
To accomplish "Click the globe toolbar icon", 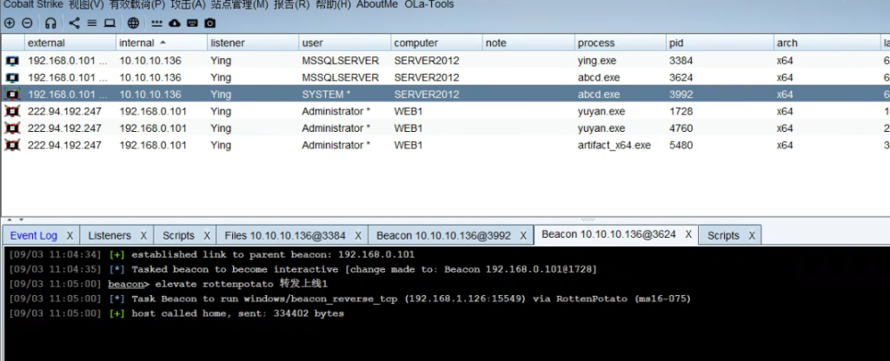I will 133,23.
